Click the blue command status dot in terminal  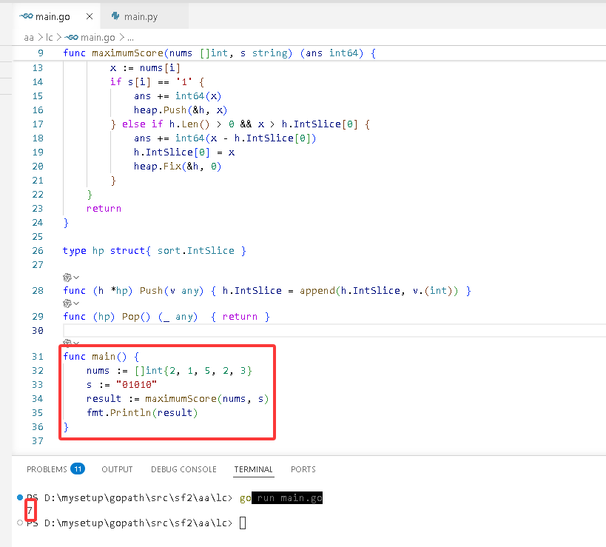pyautogui.click(x=20, y=497)
